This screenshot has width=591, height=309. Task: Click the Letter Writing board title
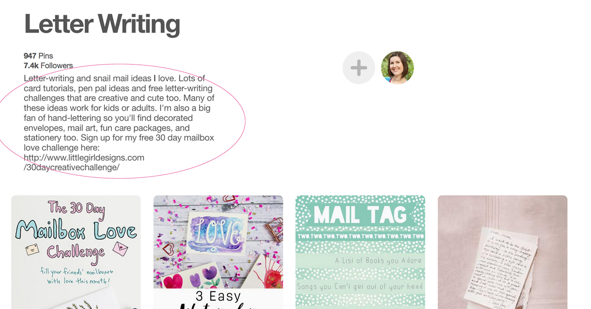coord(102,24)
